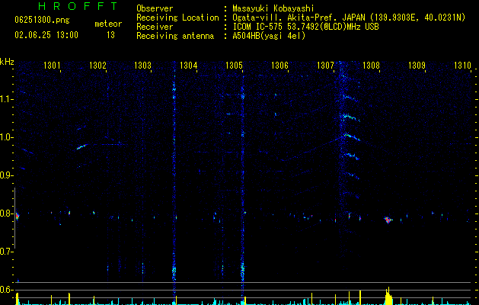Click the 1.0 frequency axis label
This screenshot has height=305, width=479.
[6, 137]
